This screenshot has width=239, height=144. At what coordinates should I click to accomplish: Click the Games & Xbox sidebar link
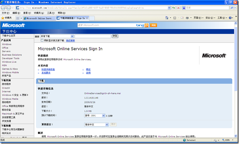tap(10, 69)
